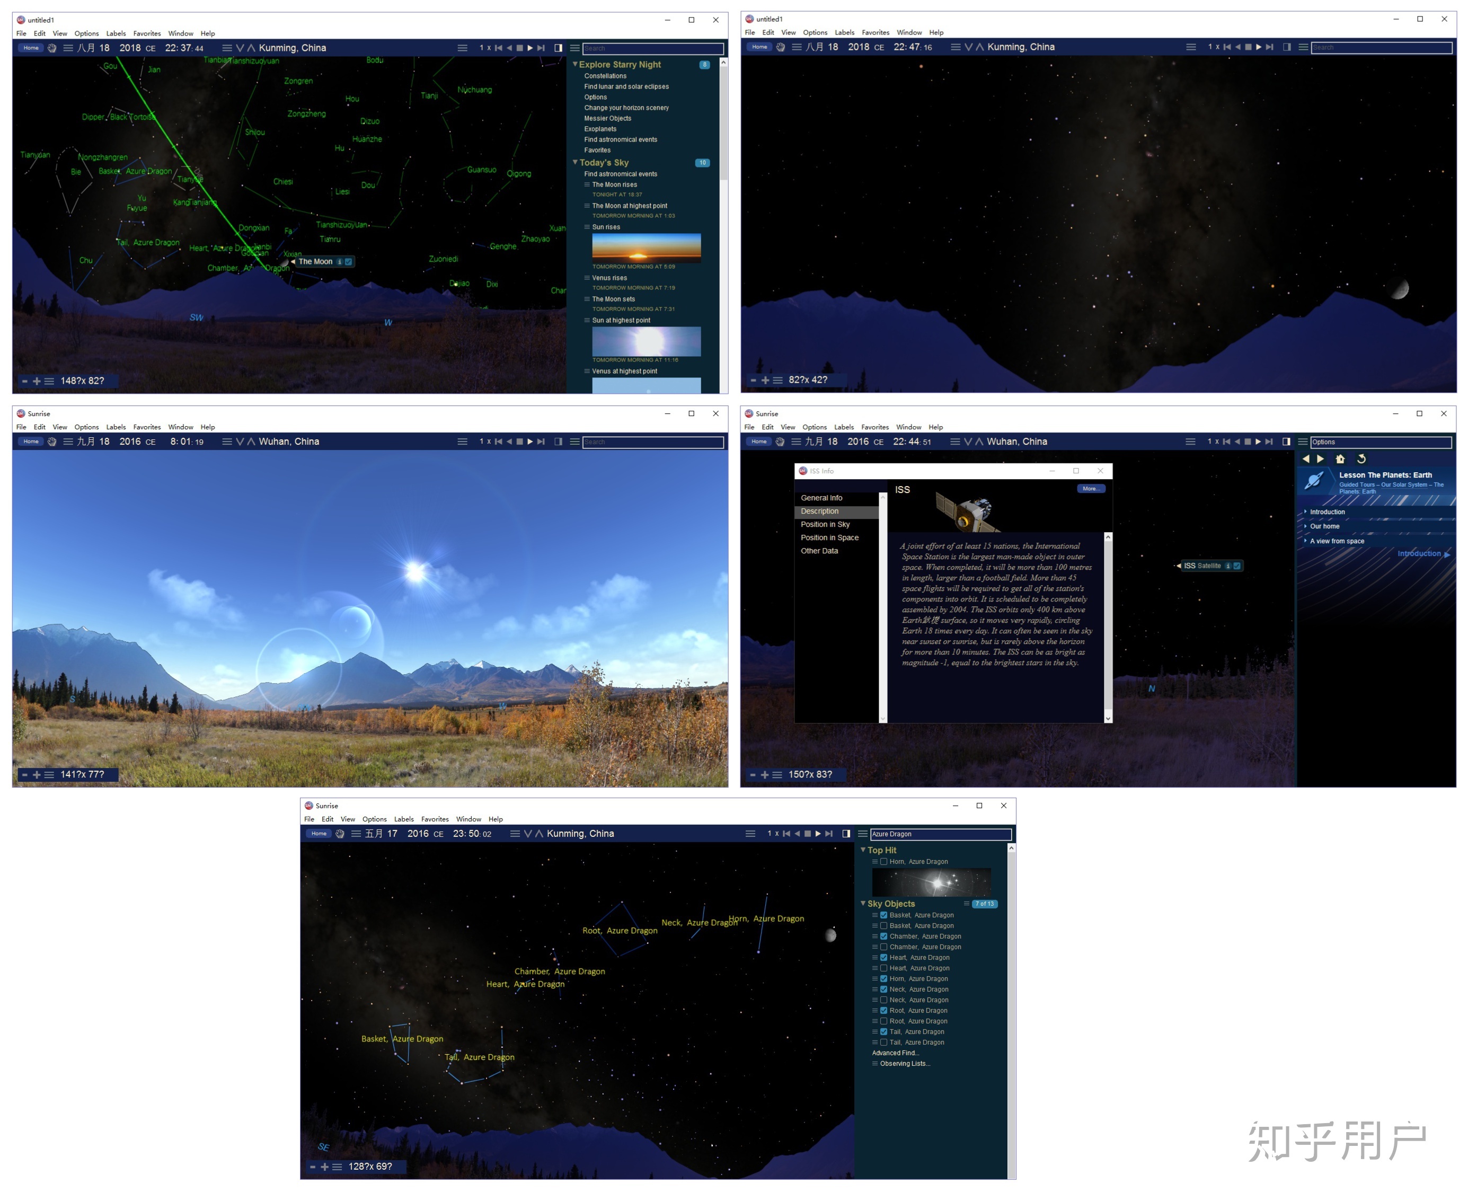Click the lesson panel reload arrow icon
This screenshot has height=1192, width=1468.
(1361, 458)
